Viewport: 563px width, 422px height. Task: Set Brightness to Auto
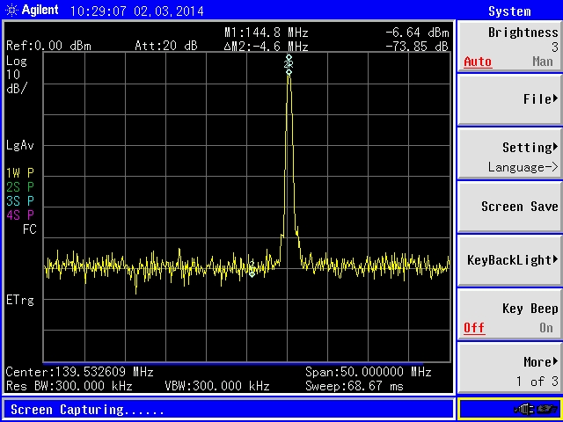478,62
